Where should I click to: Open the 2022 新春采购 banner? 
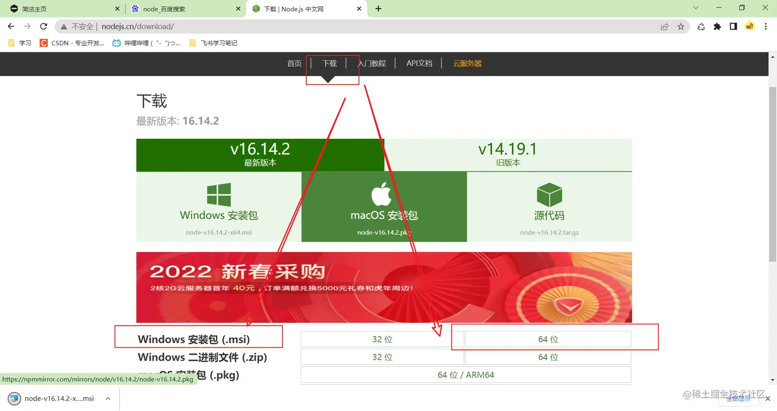coord(384,287)
